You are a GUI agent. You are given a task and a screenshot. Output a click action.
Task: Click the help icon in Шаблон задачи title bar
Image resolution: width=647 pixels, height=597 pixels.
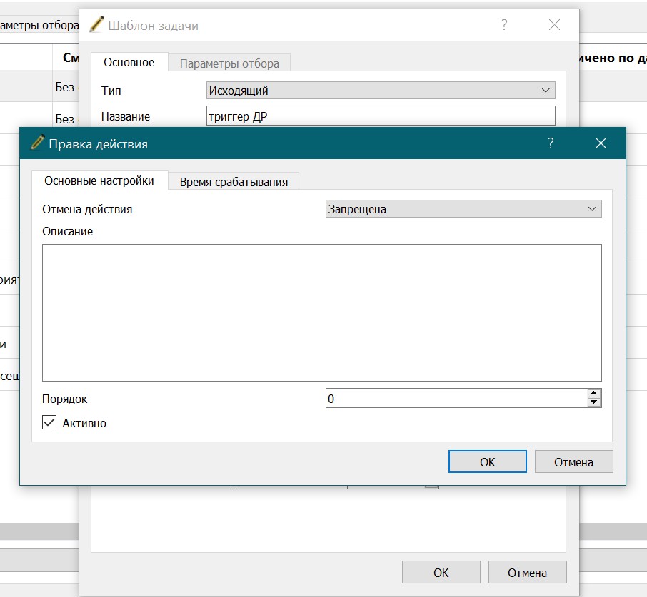point(504,25)
